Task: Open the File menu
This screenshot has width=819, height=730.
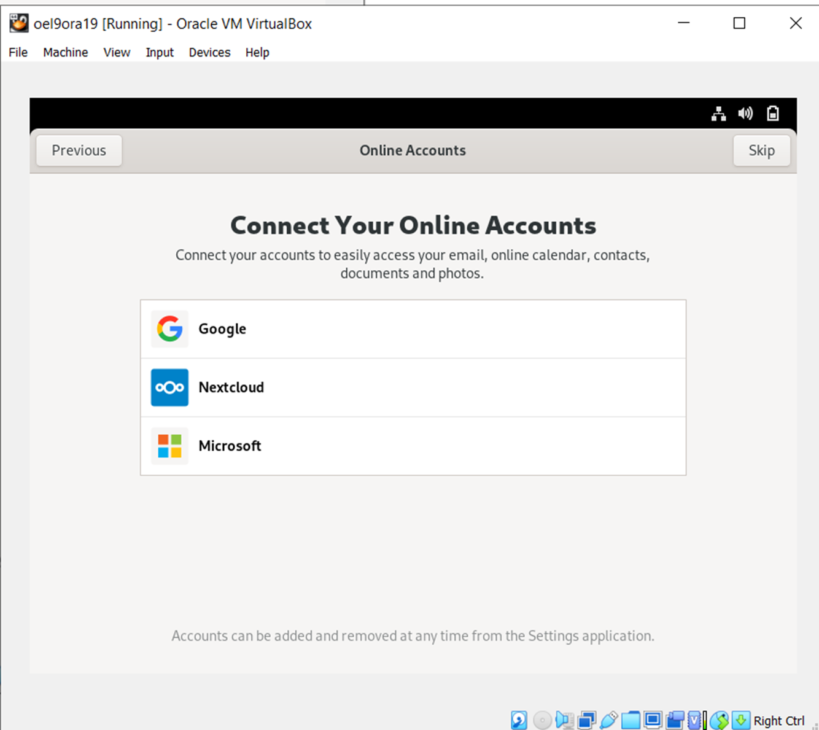Action: point(18,52)
